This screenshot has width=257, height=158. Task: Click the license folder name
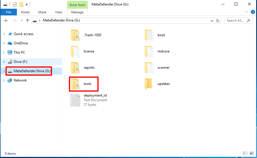coord(89,51)
